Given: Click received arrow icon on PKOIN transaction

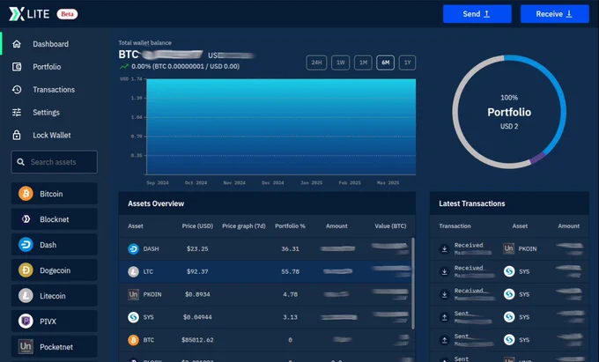Looking at the screenshot, I should (x=444, y=249).
